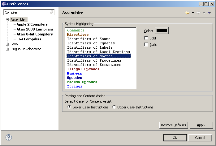Enable the Italic checkbox

pyautogui.click(x=146, y=44)
